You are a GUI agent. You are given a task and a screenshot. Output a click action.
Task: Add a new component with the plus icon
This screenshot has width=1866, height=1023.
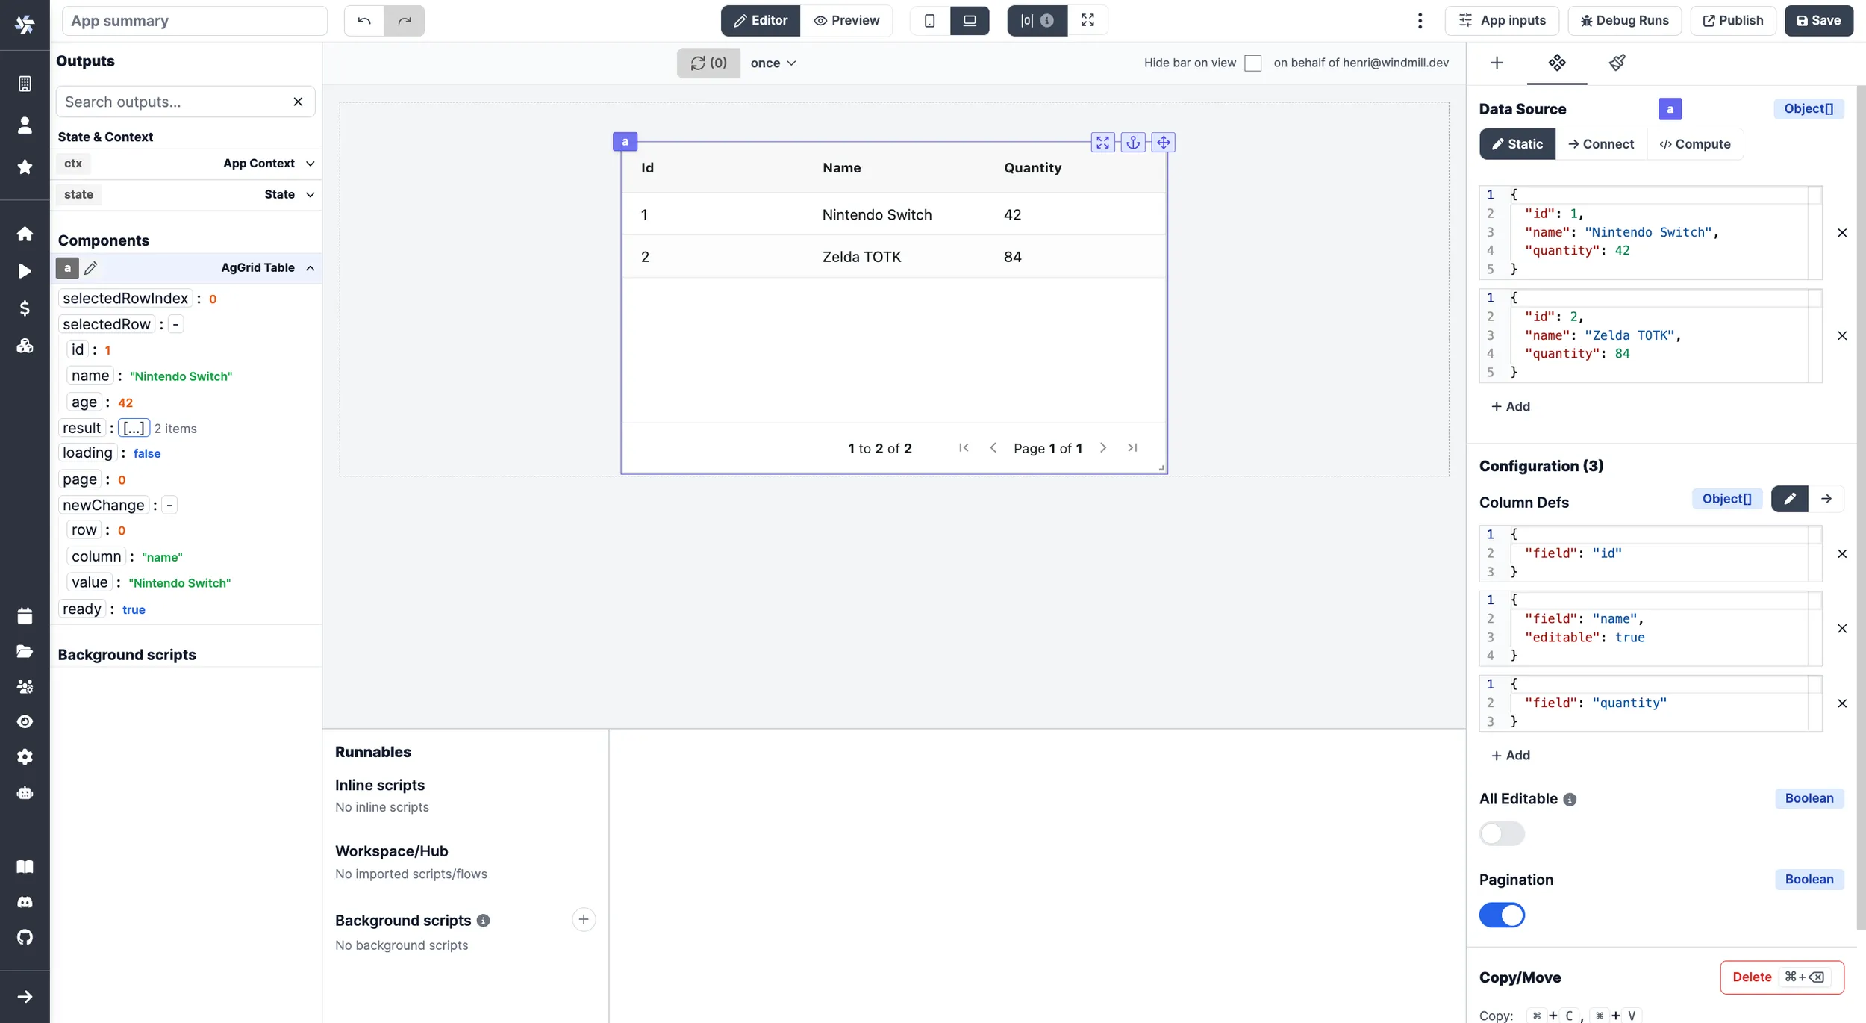(1497, 63)
